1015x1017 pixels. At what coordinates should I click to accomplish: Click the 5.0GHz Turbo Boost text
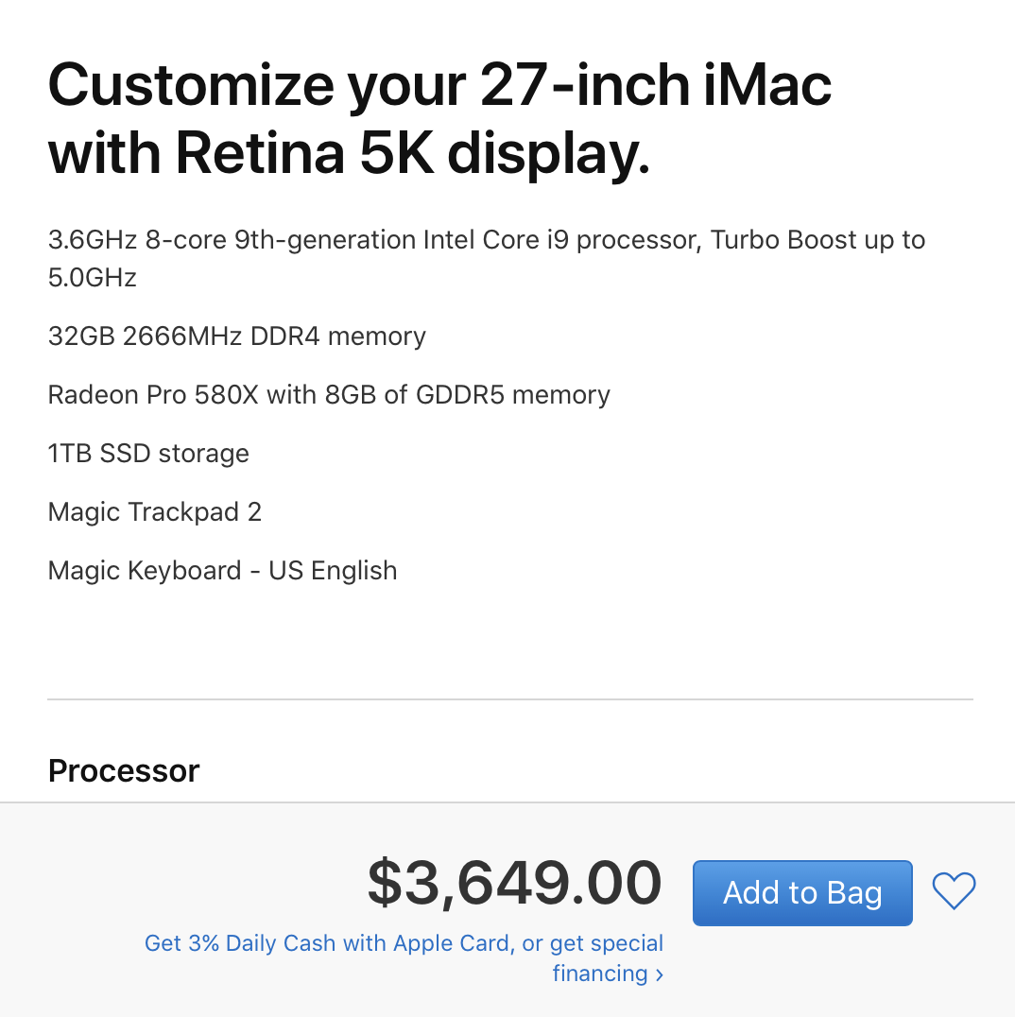pos(93,278)
